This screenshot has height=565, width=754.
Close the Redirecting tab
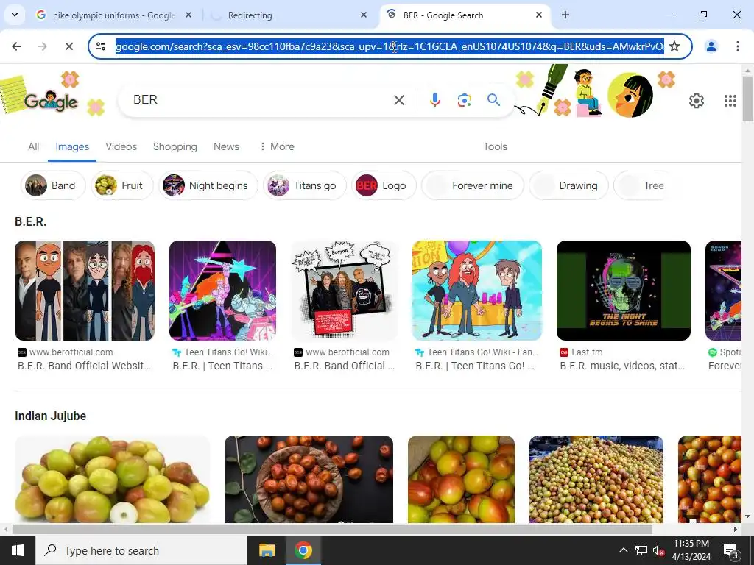point(364,15)
